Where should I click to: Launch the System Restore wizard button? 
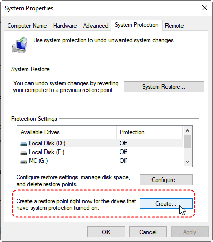164,87
